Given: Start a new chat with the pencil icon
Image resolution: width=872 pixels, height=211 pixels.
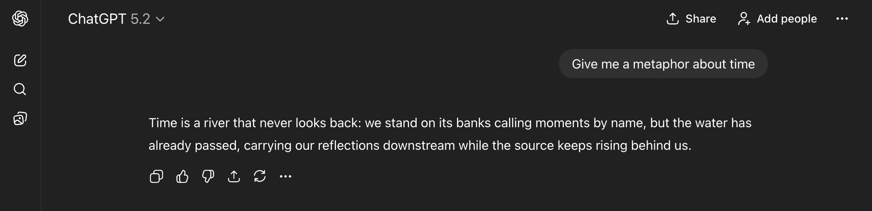Looking at the screenshot, I should [20, 60].
